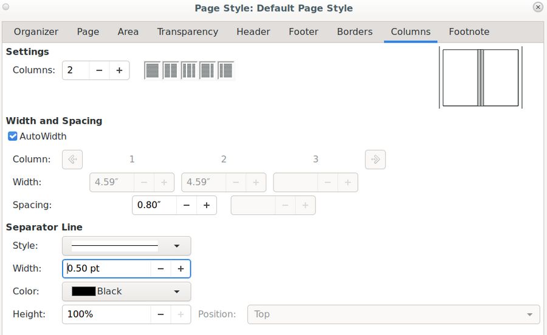Viewport: 547px width, 335px height.
Task: Increase the separator line Width
Action: (181, 269)
